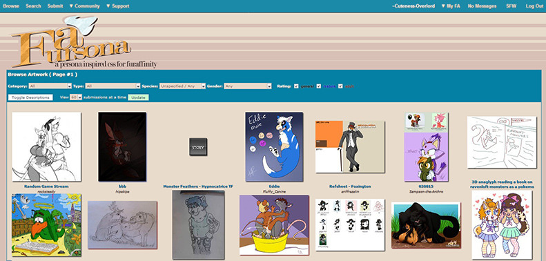The image size is (546, 261).
Task: Click the Log Out link
Action: [534, 6]
